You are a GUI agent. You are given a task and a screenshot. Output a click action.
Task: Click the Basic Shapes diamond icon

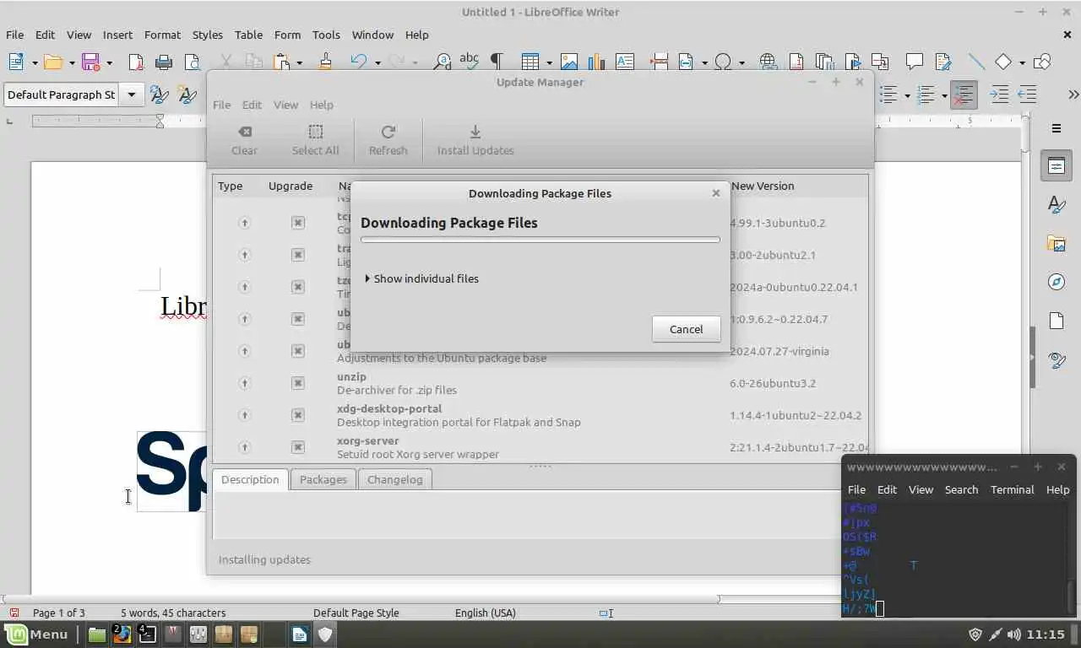(x=1003, y=62)
